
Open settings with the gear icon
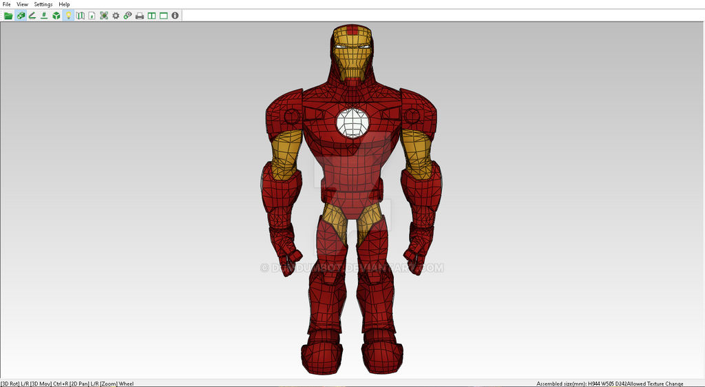point(116,16)
